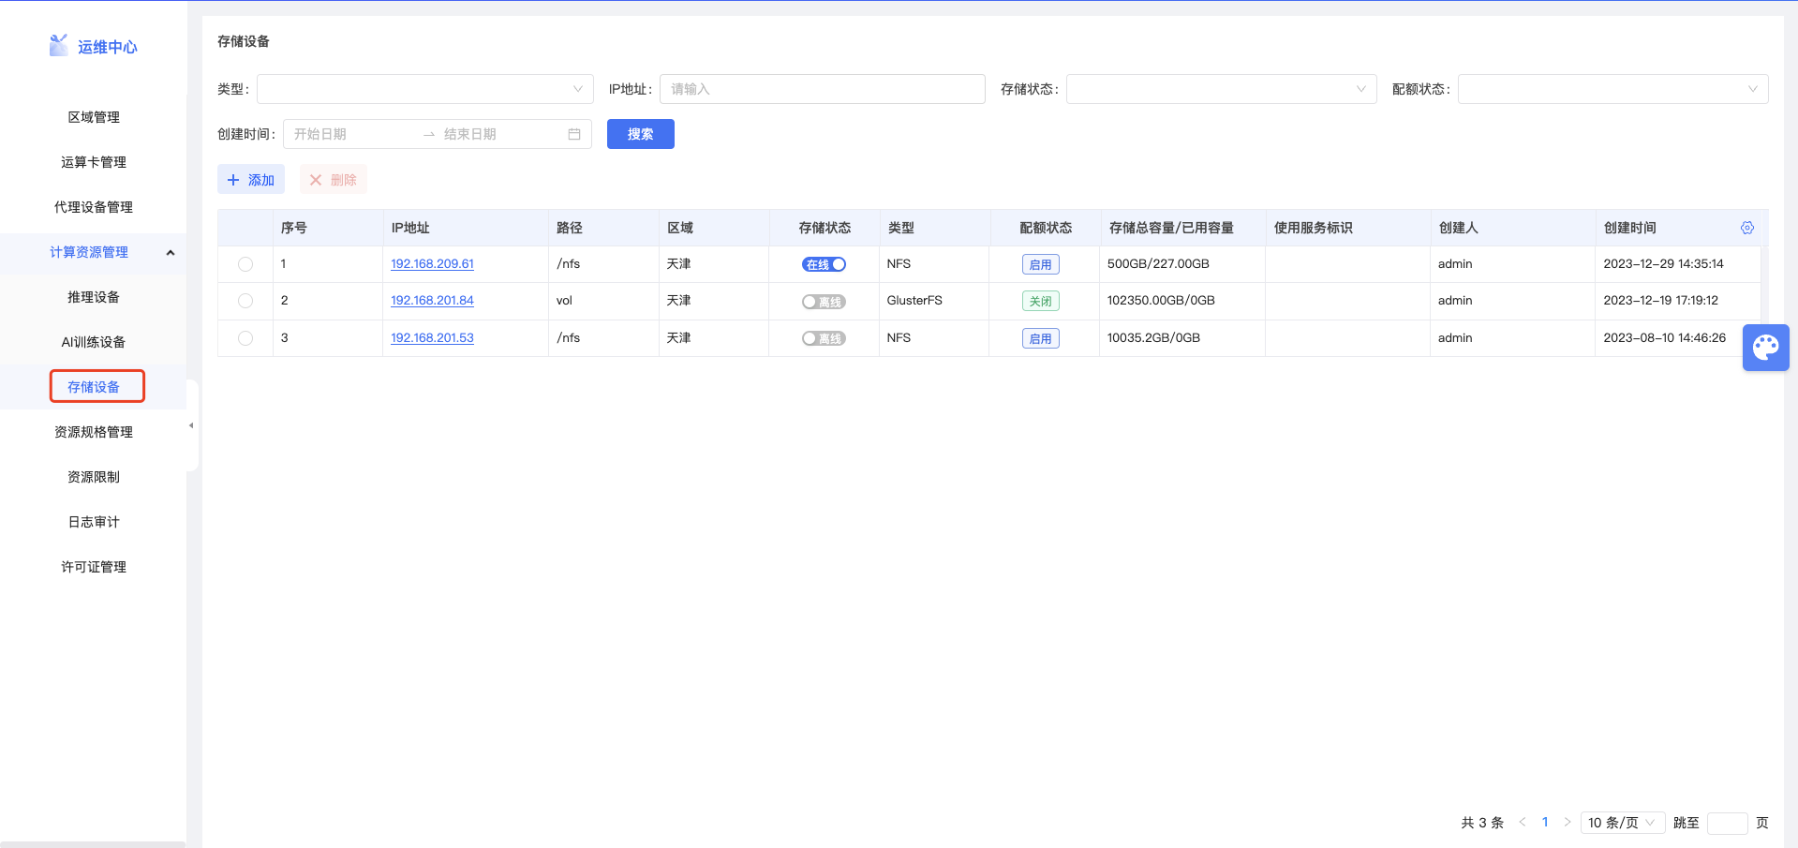Screen dimensions: 1798x848
Task: Open AI训练设备 in the sidebar
Action: pyautogui.click(x=94, y=342)
